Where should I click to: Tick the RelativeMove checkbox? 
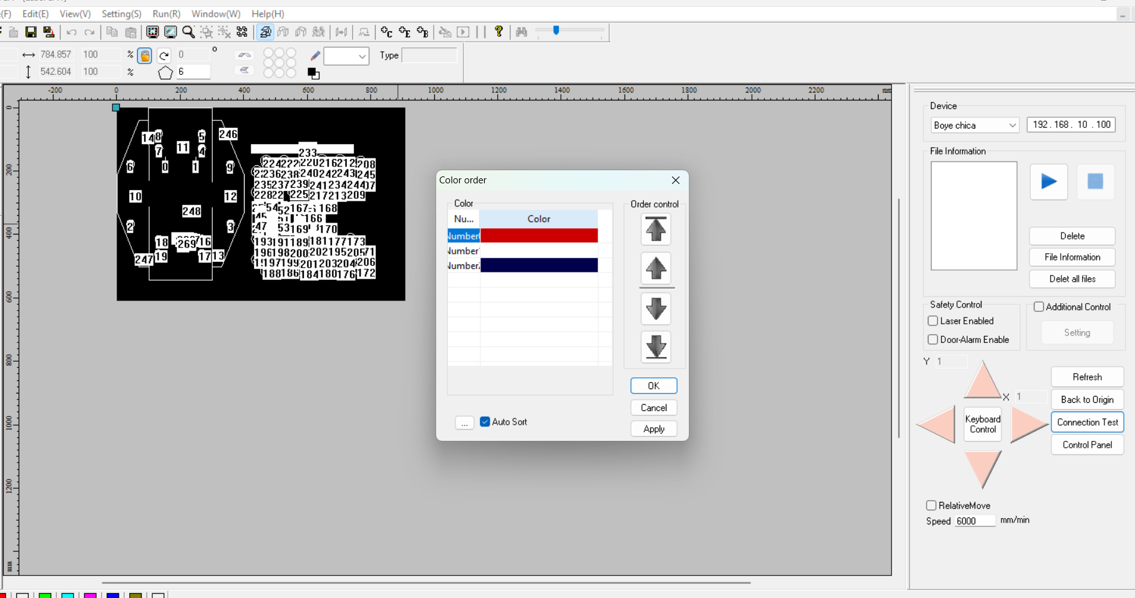[x=931, y=506]
